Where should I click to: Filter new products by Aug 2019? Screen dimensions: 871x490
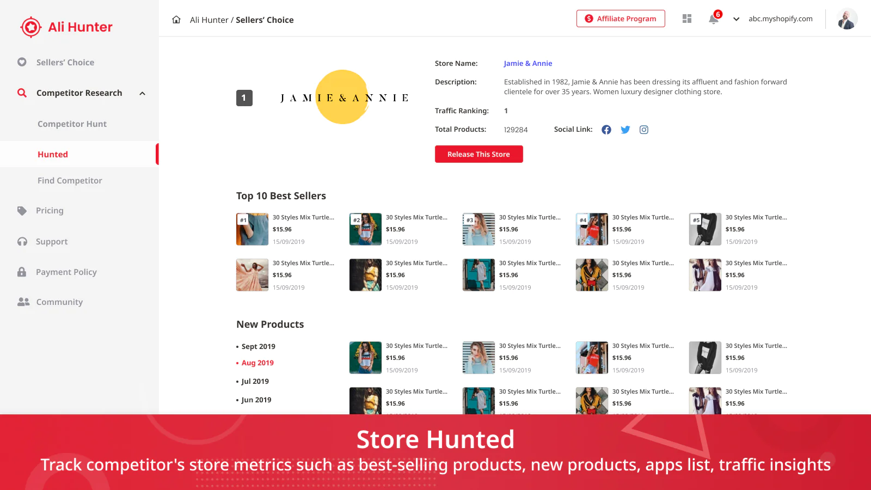tap(257, 363)
